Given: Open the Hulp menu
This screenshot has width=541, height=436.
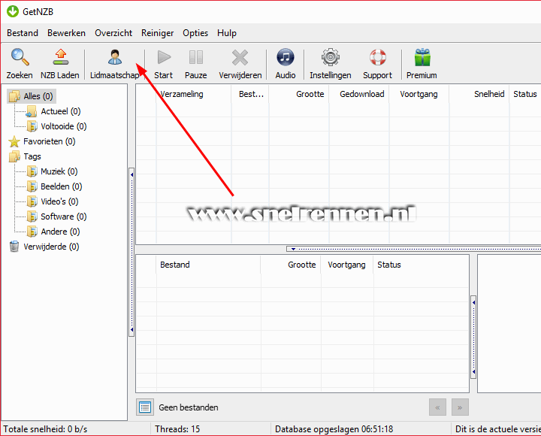Looking at the screenshot, I should coord(227,33).
